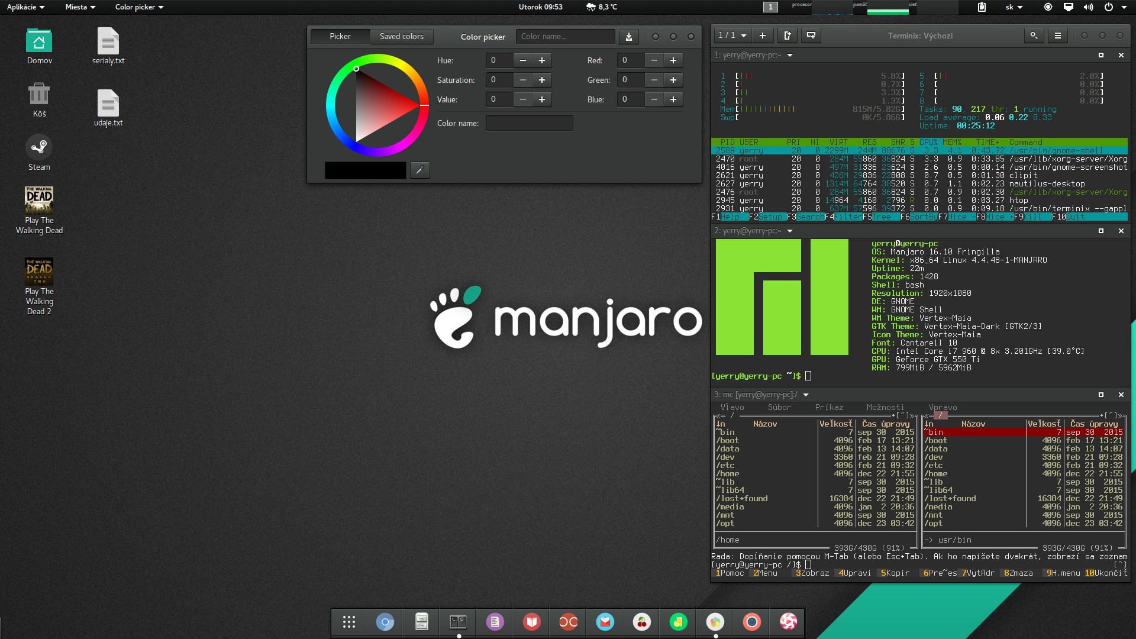Image resolution: width=1136 pixels, height=639 pixels.
Task: Open Domov home folder desktop icon
Action: tap(39, 46)
